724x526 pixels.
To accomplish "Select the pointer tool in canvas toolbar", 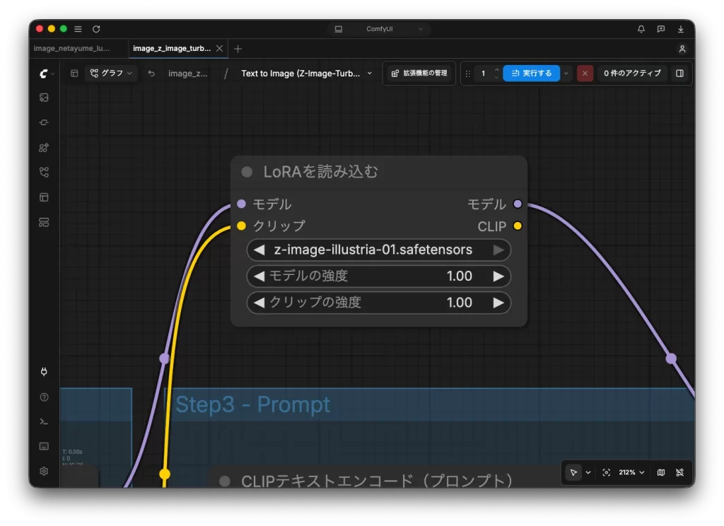I will (573, 472).
